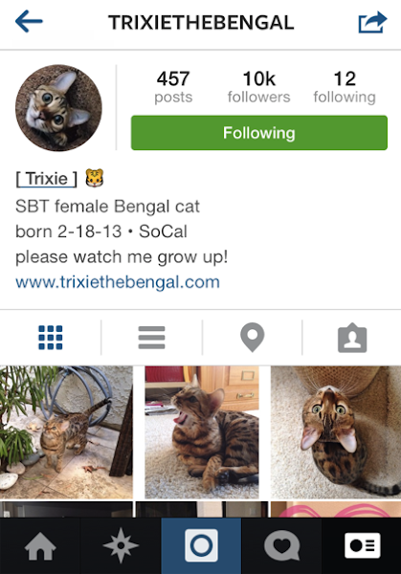Switch to grid view of photos
Image resolution: width=401 pixels, height=574 pixels.
pyautogui.click(x=51, y=338)
